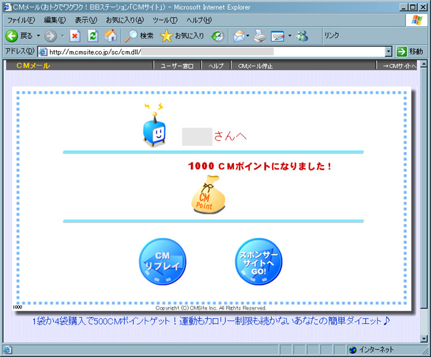Click the CMメール logo text
Image resolution: width=431 pixels, height=357 pixels.
point(33,66)
